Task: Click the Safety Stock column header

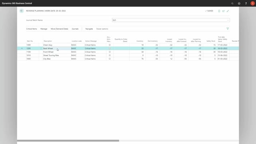Action: click(211, 41)
